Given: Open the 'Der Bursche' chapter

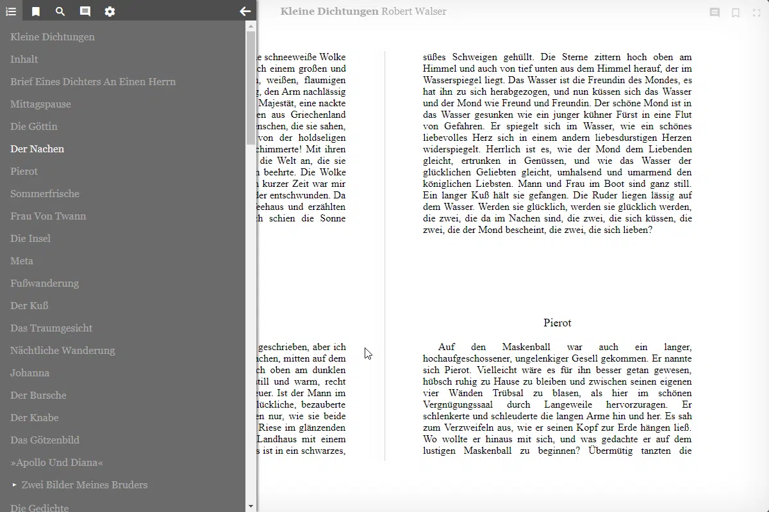Looking at the screenshot, I should (38, 395).
